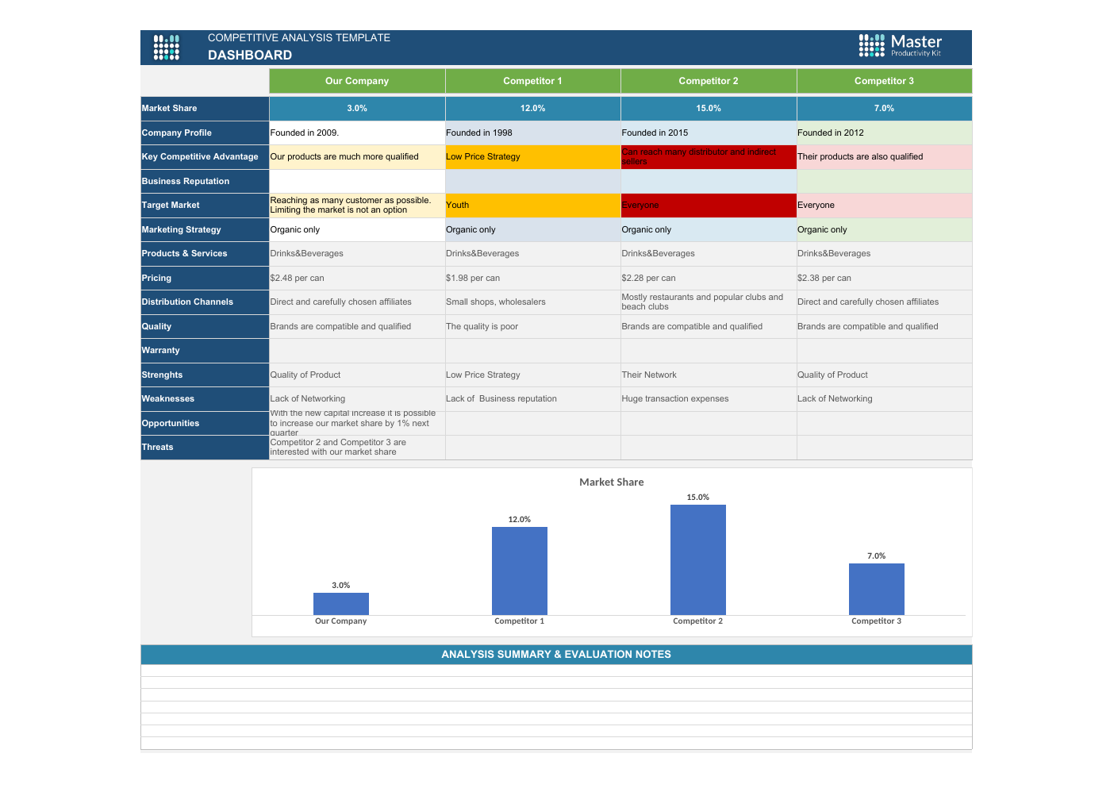This screenshot has height=788, width=1114.
Task: Select the Our Company column header
Action: 357,81
